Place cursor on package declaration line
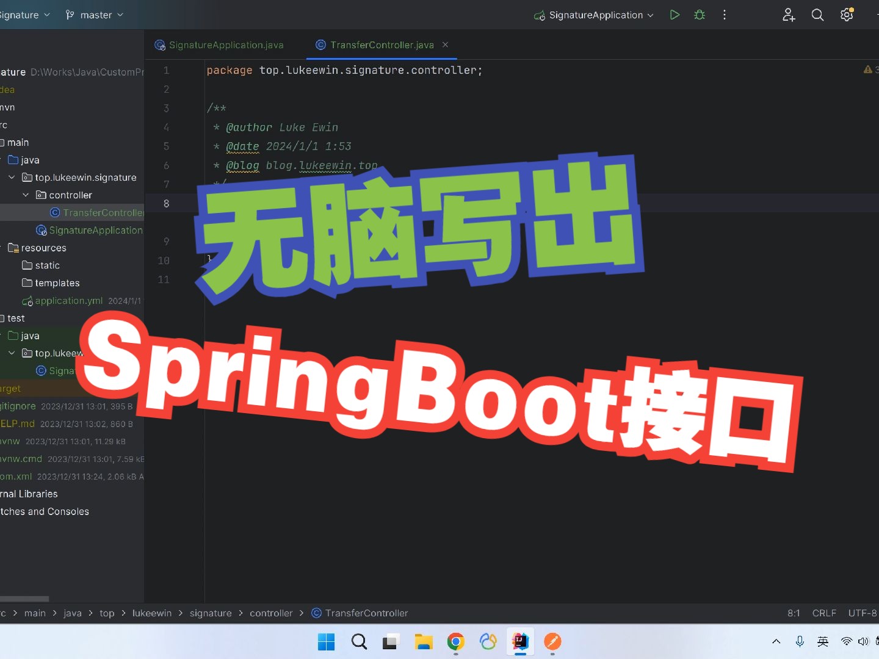Screen dimensions: 879x659 [344, 70]
